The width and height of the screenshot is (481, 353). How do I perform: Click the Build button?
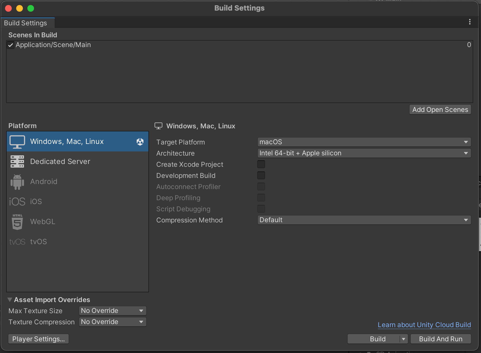(374, 339)
